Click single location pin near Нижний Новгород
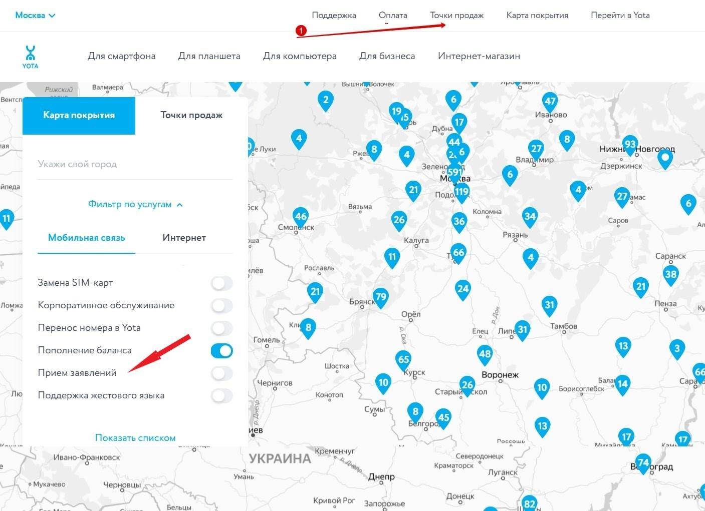 click(x=665, y=159)
